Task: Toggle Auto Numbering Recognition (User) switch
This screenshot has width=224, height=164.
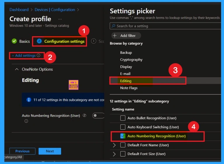Action: coord(98,116)
